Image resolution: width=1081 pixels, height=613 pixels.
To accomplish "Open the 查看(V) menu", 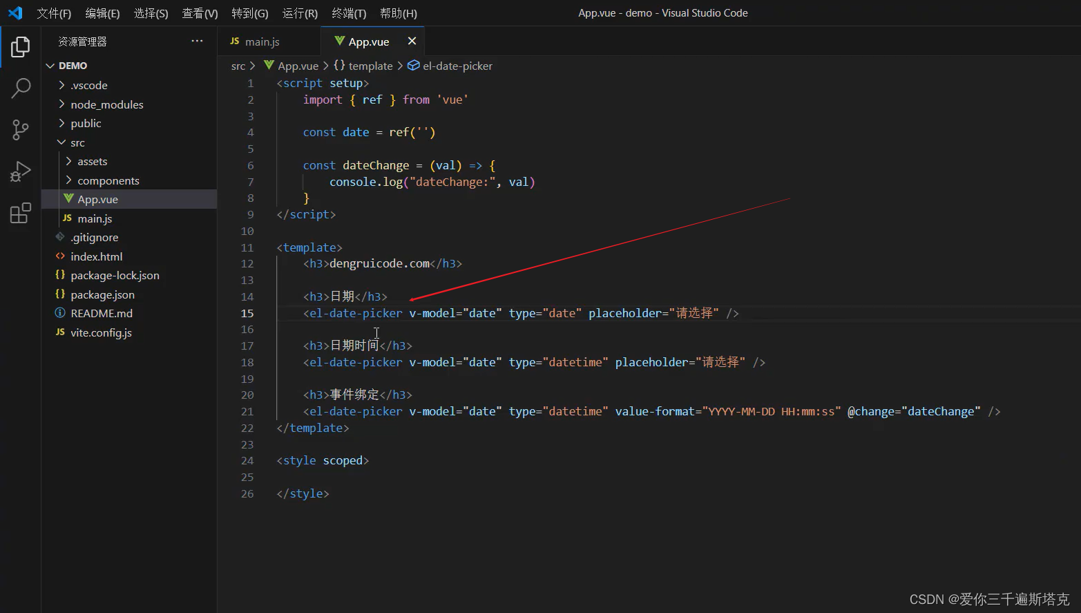I will click(x=200, y=13).
